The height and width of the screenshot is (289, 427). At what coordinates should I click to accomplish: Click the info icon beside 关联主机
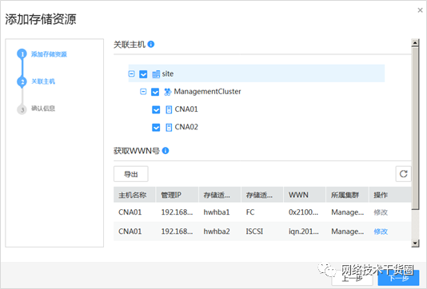coord(151,44)
